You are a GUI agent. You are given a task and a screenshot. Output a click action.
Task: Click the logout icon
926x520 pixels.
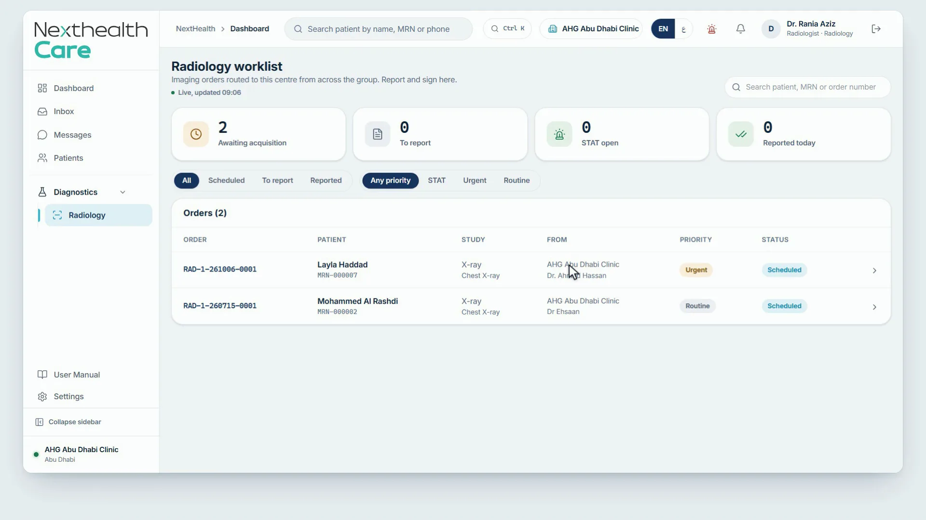876,29
